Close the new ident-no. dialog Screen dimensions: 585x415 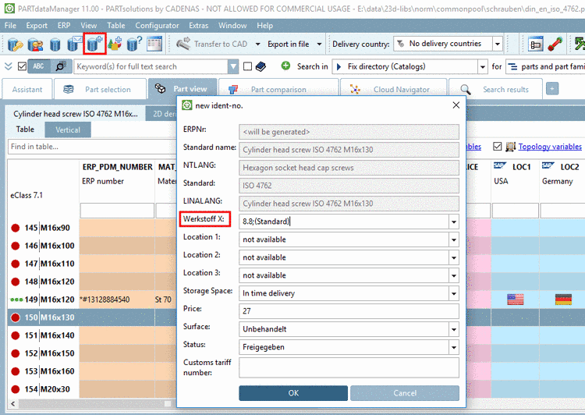456,105
